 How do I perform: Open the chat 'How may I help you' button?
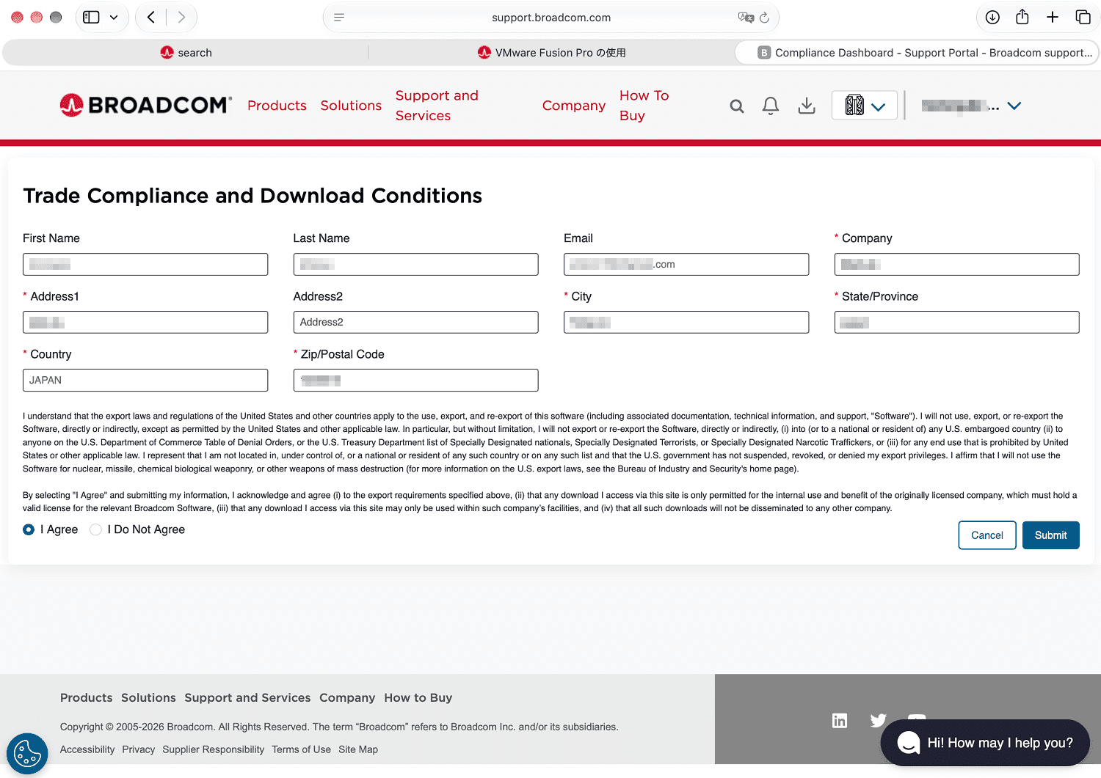985,743
